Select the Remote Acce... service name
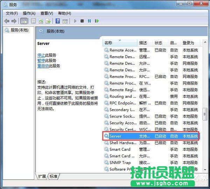The image size is (210, 189). [x=123, y=50]
